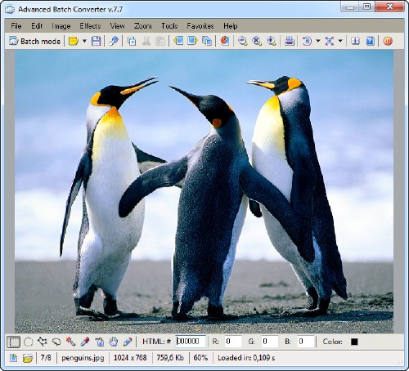Viewport: 409px width, 371px height.
Task: Select the color picker eyedropper tool
Action: pos(85,342)
